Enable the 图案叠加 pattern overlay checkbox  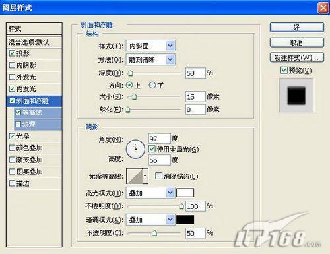[12, 172]
